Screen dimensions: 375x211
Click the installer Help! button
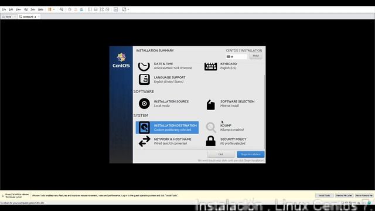click(255, 56)
